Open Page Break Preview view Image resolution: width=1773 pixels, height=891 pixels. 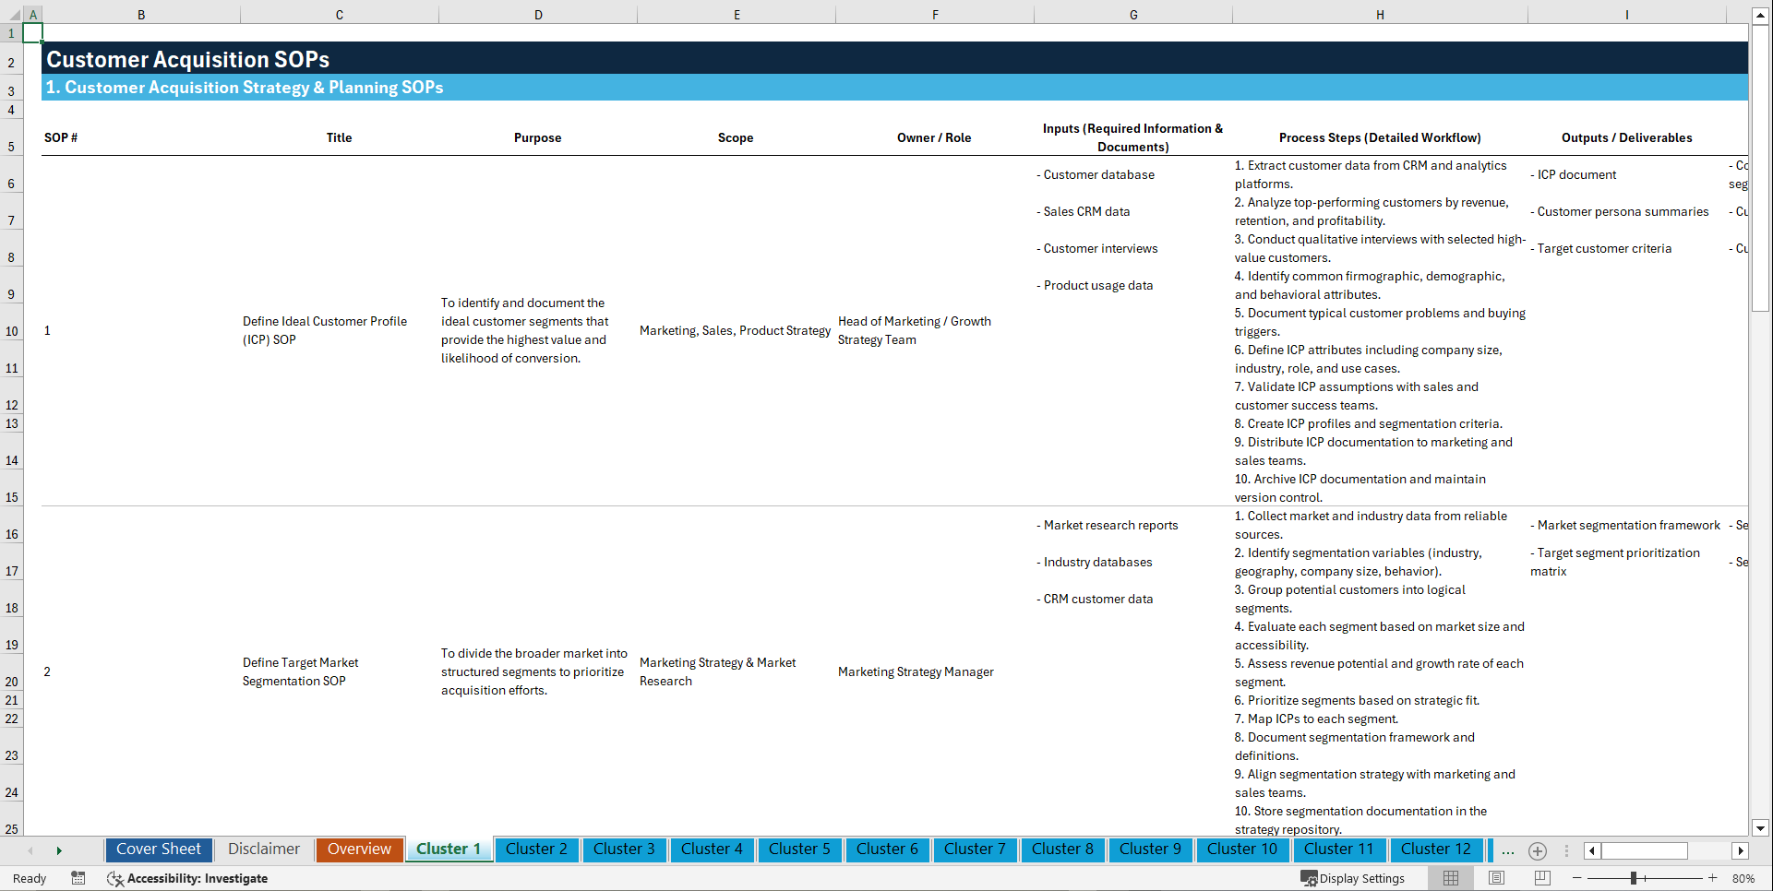pos(1540,878)
